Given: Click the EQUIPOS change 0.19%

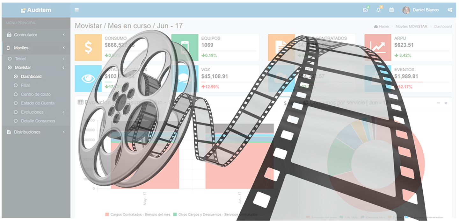Looking at the screenshot, I should coord(209,55).
